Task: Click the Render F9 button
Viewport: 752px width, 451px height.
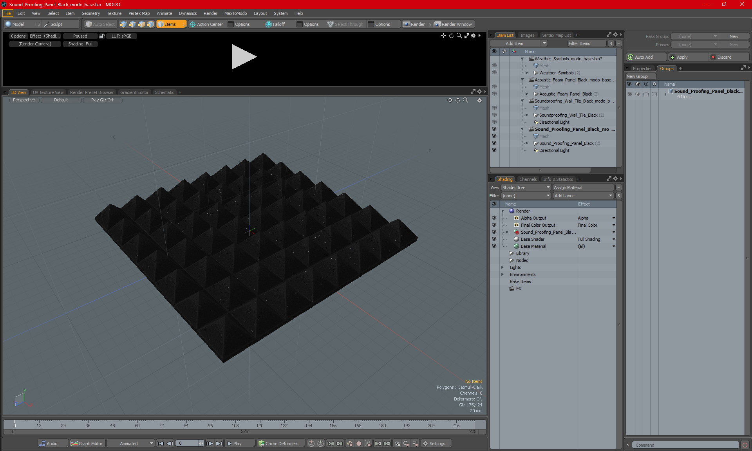Action: (417, 24)
